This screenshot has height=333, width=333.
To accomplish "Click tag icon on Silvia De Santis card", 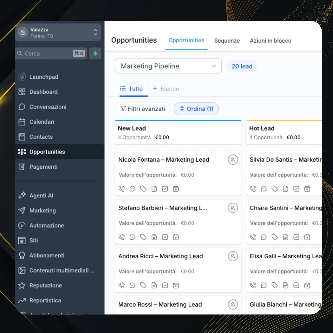I will pyautogui.click(x=274, y=189).
